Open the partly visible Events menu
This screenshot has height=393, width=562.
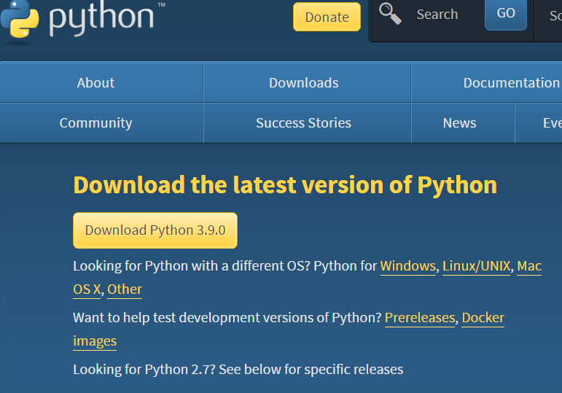click(x=539, y=123)
